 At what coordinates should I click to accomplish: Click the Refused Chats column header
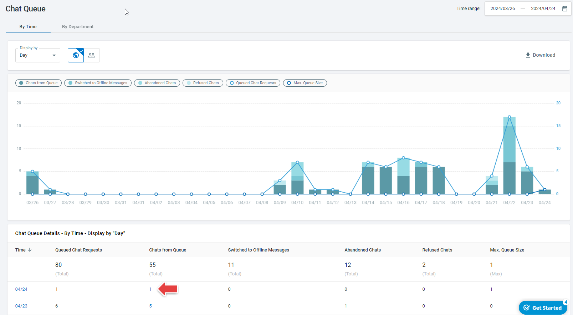coord(437,250)
